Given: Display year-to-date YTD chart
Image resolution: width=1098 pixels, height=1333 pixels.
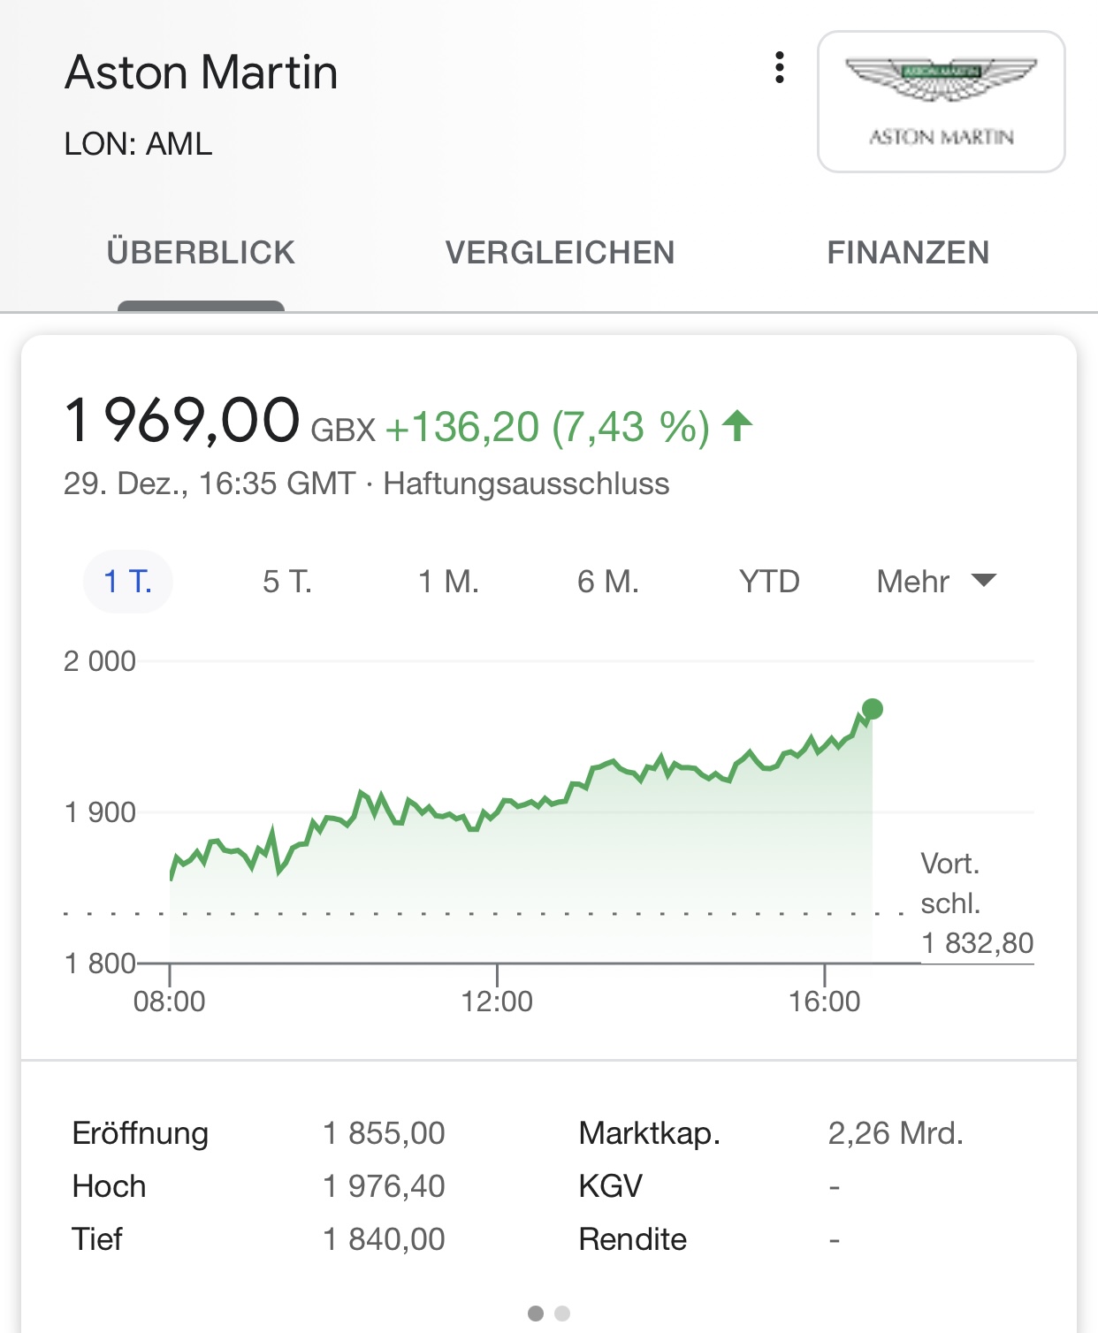Looking at the screenshot, I should click(x=769, y=582).
